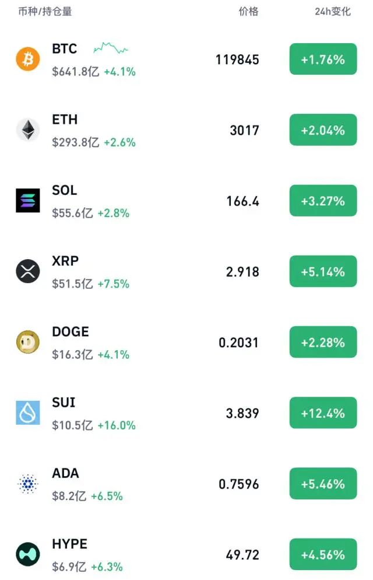Click BTC +1.76% change button
Image resolution: width=373 pixels, height=580 pixels.
(323, 60)
